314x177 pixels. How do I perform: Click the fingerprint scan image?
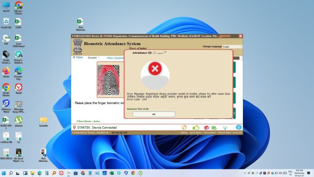click(109, 80)
